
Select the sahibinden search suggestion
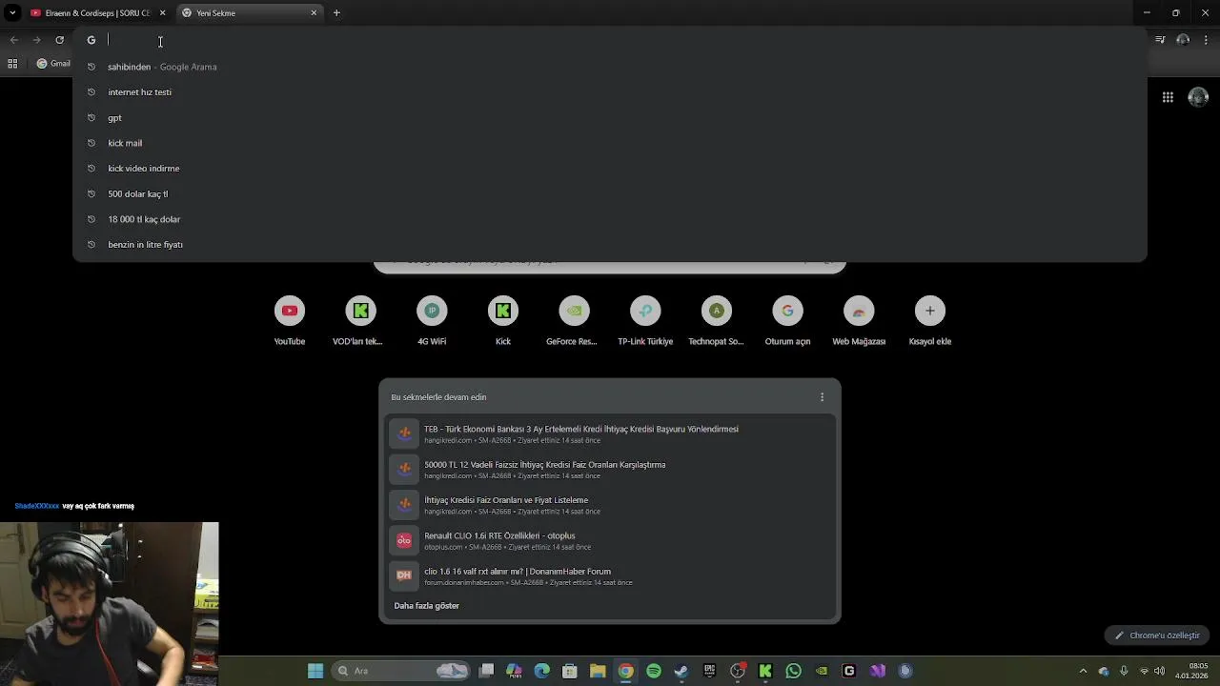point(610,67)
